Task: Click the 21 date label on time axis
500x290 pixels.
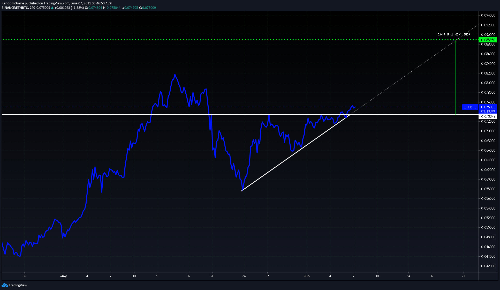Action: pyautogui.click(x=463, y=276)
